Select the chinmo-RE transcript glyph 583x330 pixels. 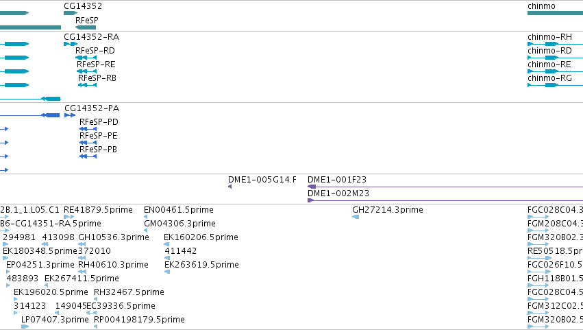pos(555,71)
